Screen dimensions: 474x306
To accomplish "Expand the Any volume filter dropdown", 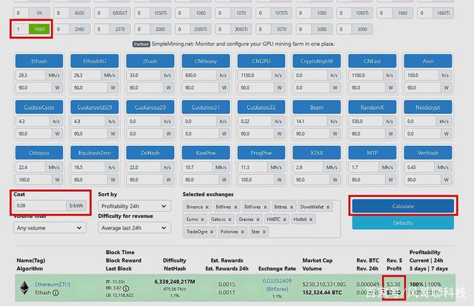I will [x=50, y=227].
